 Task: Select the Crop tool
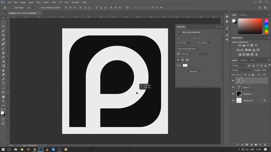coord(3,35)
